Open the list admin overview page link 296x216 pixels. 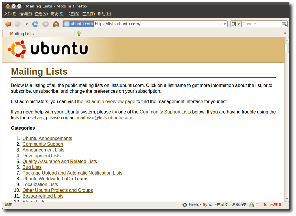point(106,102)
